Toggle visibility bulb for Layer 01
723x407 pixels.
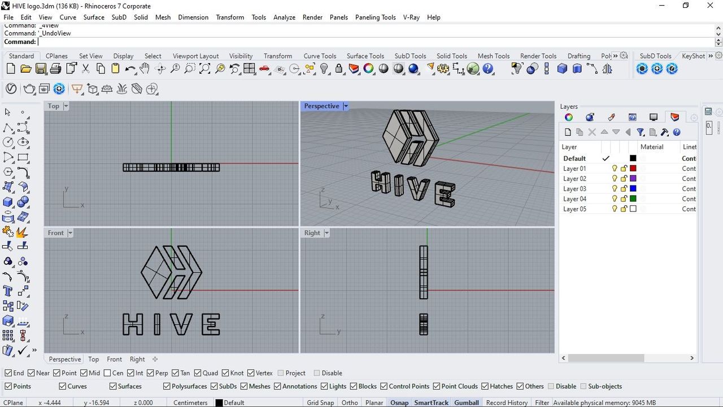615,169
